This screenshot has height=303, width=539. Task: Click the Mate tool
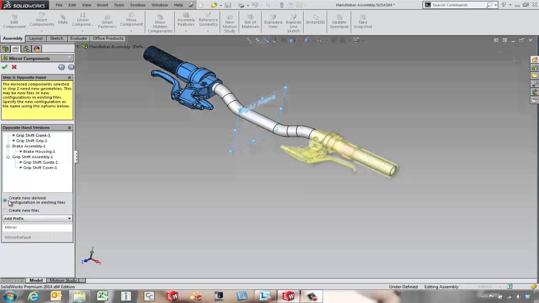pyautogui.click(x=63, y=19)
